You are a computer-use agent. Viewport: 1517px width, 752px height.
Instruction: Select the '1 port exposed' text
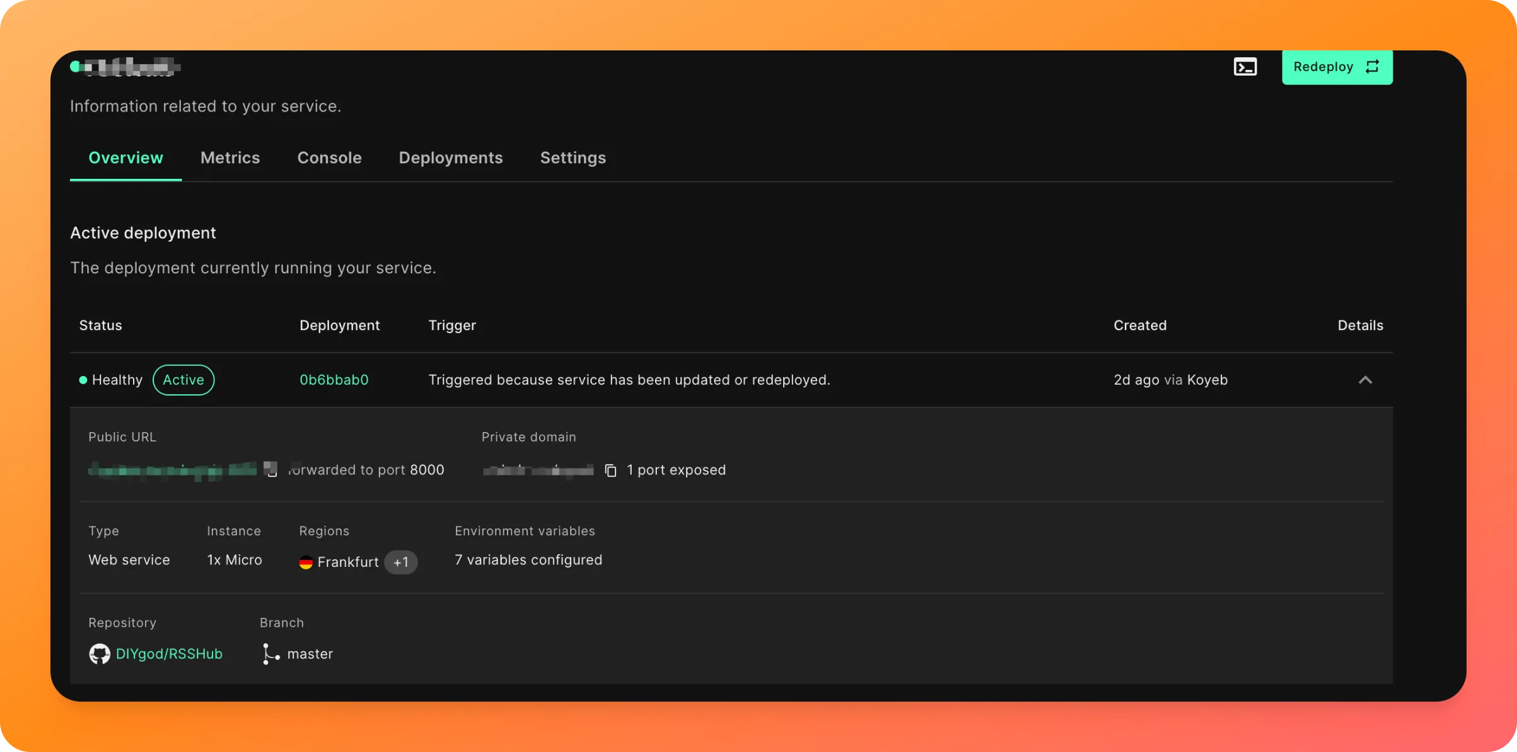click(676, 470)
